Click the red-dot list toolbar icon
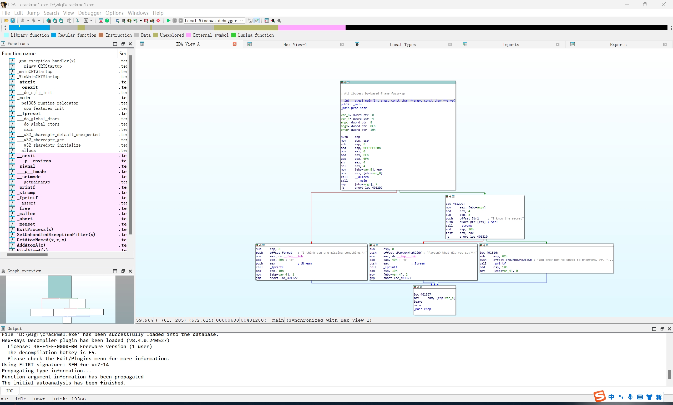The image size is (673, 405). (x=273, y=21)
